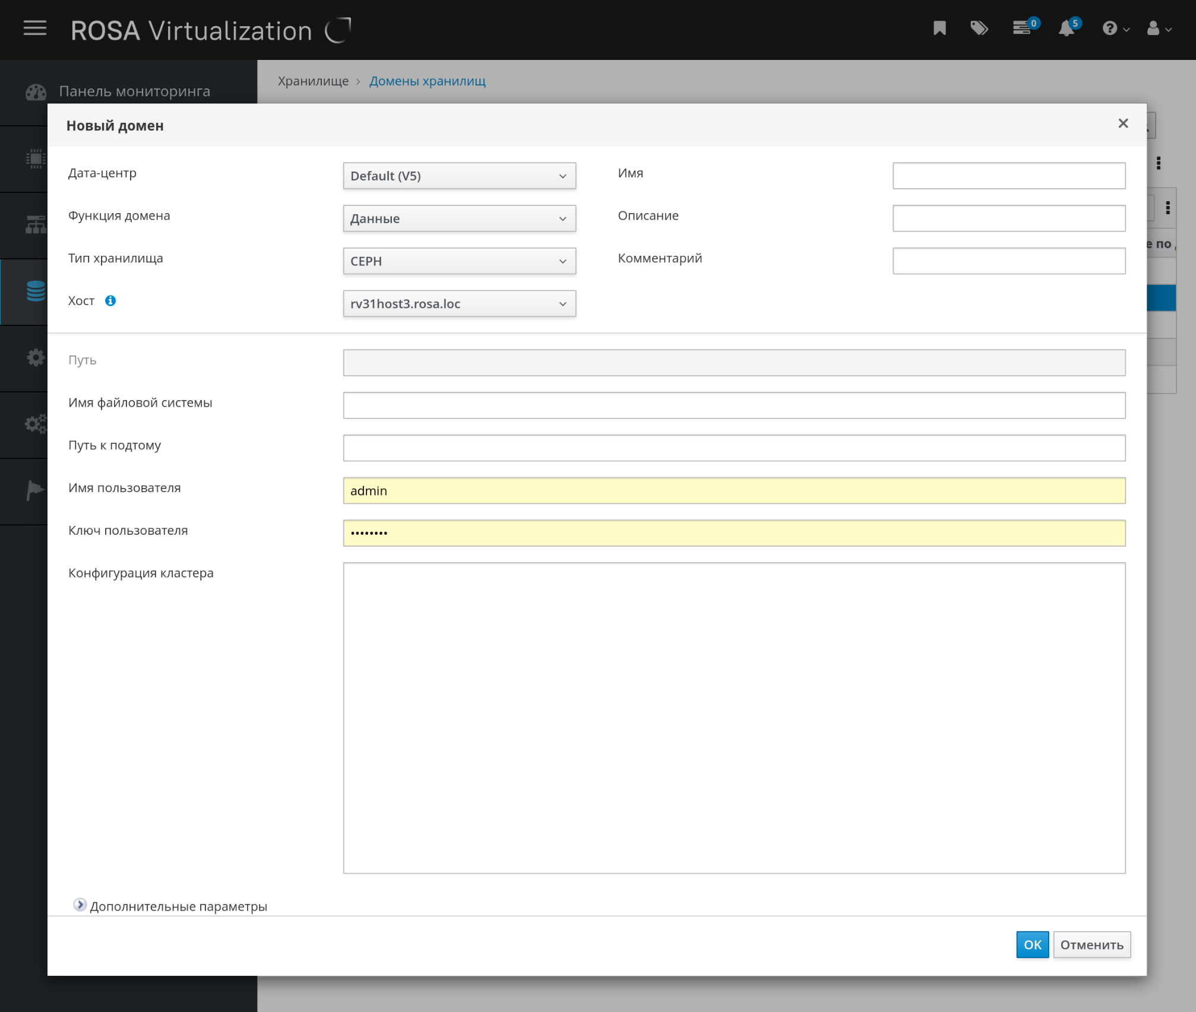The width and height of the screenshot is (1196, 1012).
Task: Open the Тип хранилища dropdown
Action: click(459, 261)
